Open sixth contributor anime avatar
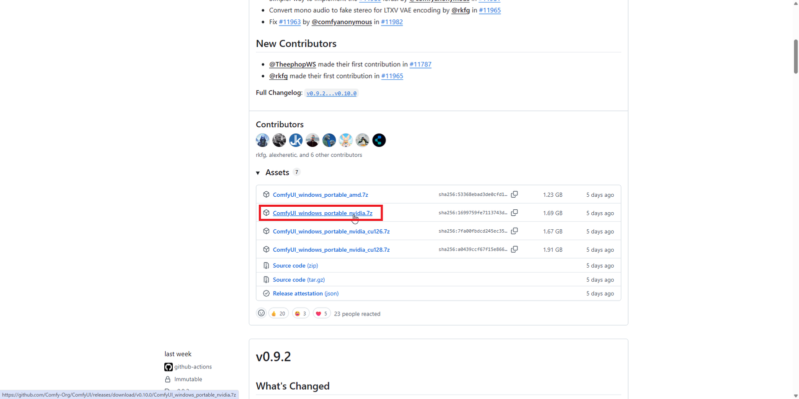Image resolution: width=799 pixels, height=399 pixels. tap(346, 140)
